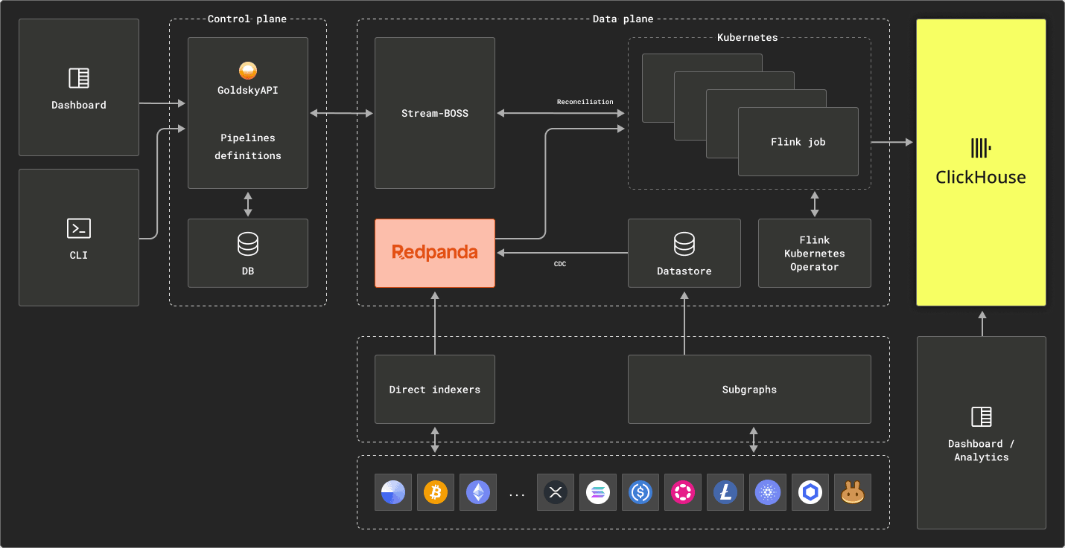Screen dimensions: 1065x548
Task: Click the Cardano logo icon
Action: [767, 492]
